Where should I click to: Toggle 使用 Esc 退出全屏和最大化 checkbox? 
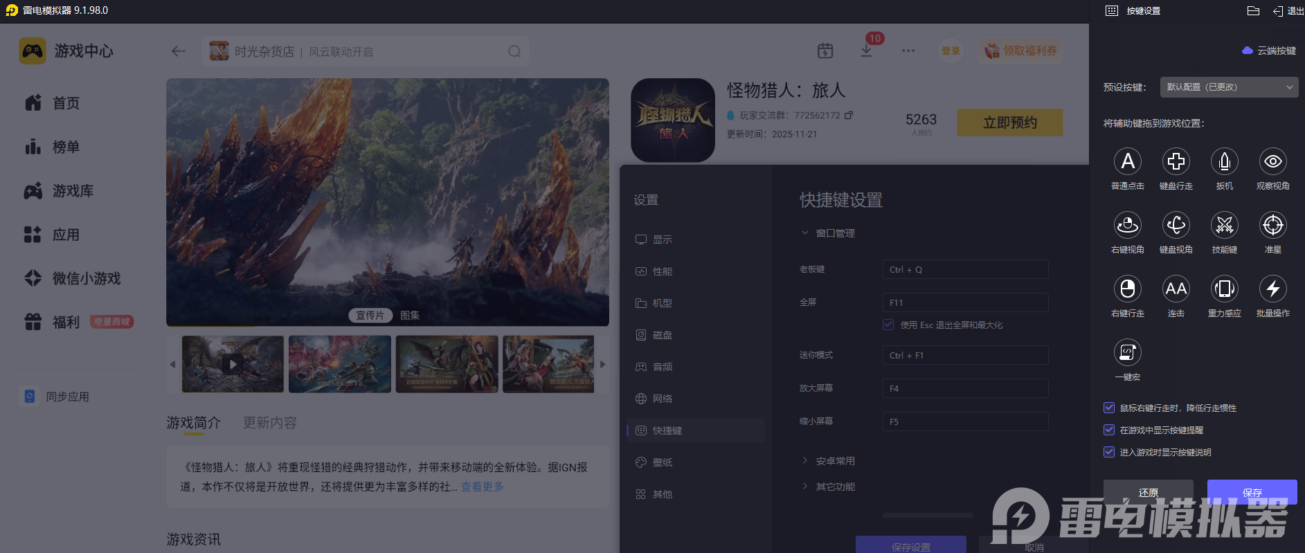[888, 325]
